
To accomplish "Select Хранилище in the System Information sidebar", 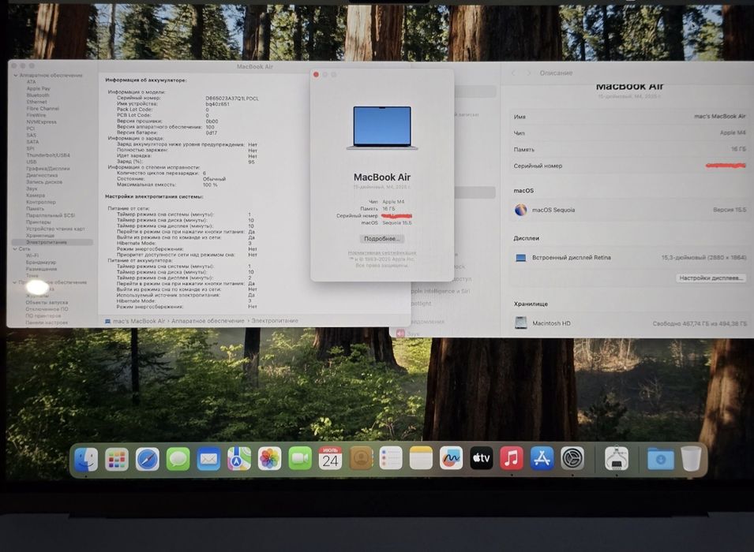I will (x=40, y=236).
